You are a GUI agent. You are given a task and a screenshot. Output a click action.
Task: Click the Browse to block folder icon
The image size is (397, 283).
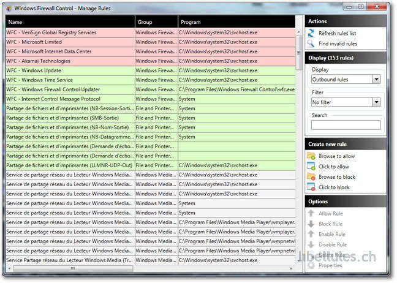point(311,176)
